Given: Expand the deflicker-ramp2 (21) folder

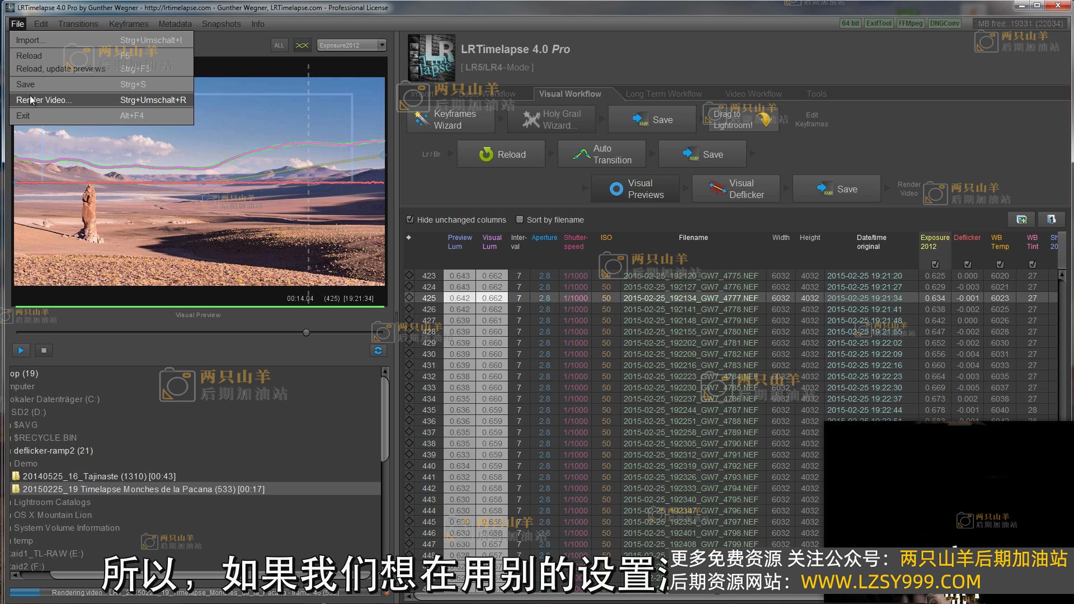Looking at the screenshot, I should point(53,451).
